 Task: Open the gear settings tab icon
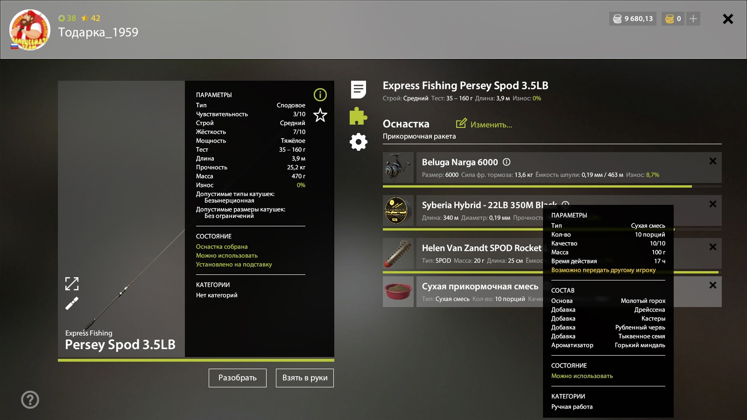coord(359,142)
